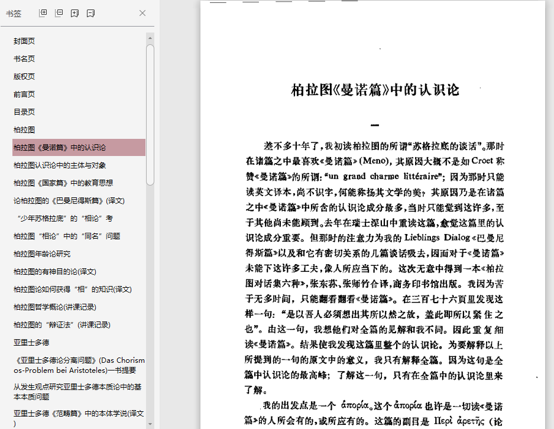The width and height of the screenshot is (554, 429).
Task: Add a new bookmark icon
Action: (x=74, y=14)
